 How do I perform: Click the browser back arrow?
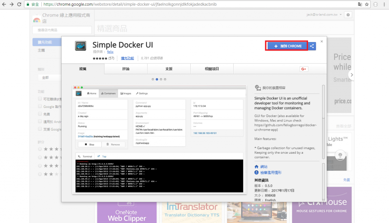[4, 4]
